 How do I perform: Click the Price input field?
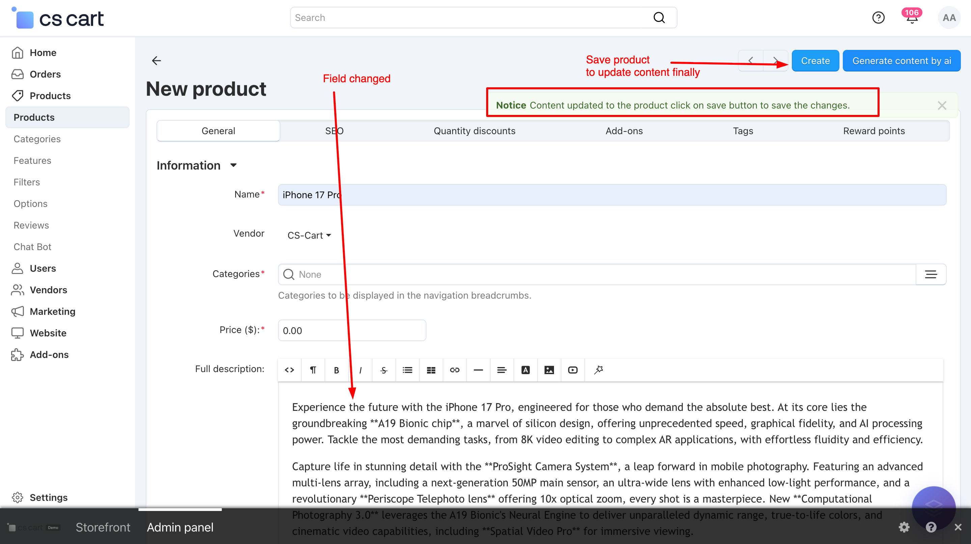352,330
